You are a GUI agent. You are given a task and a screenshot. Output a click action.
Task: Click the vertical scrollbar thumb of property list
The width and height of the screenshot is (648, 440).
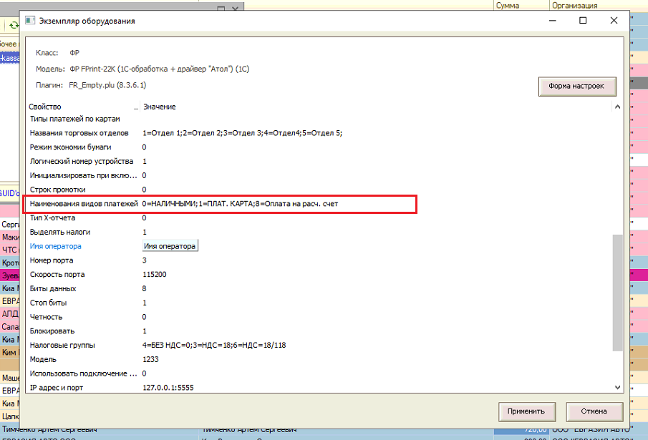(617, 293)
